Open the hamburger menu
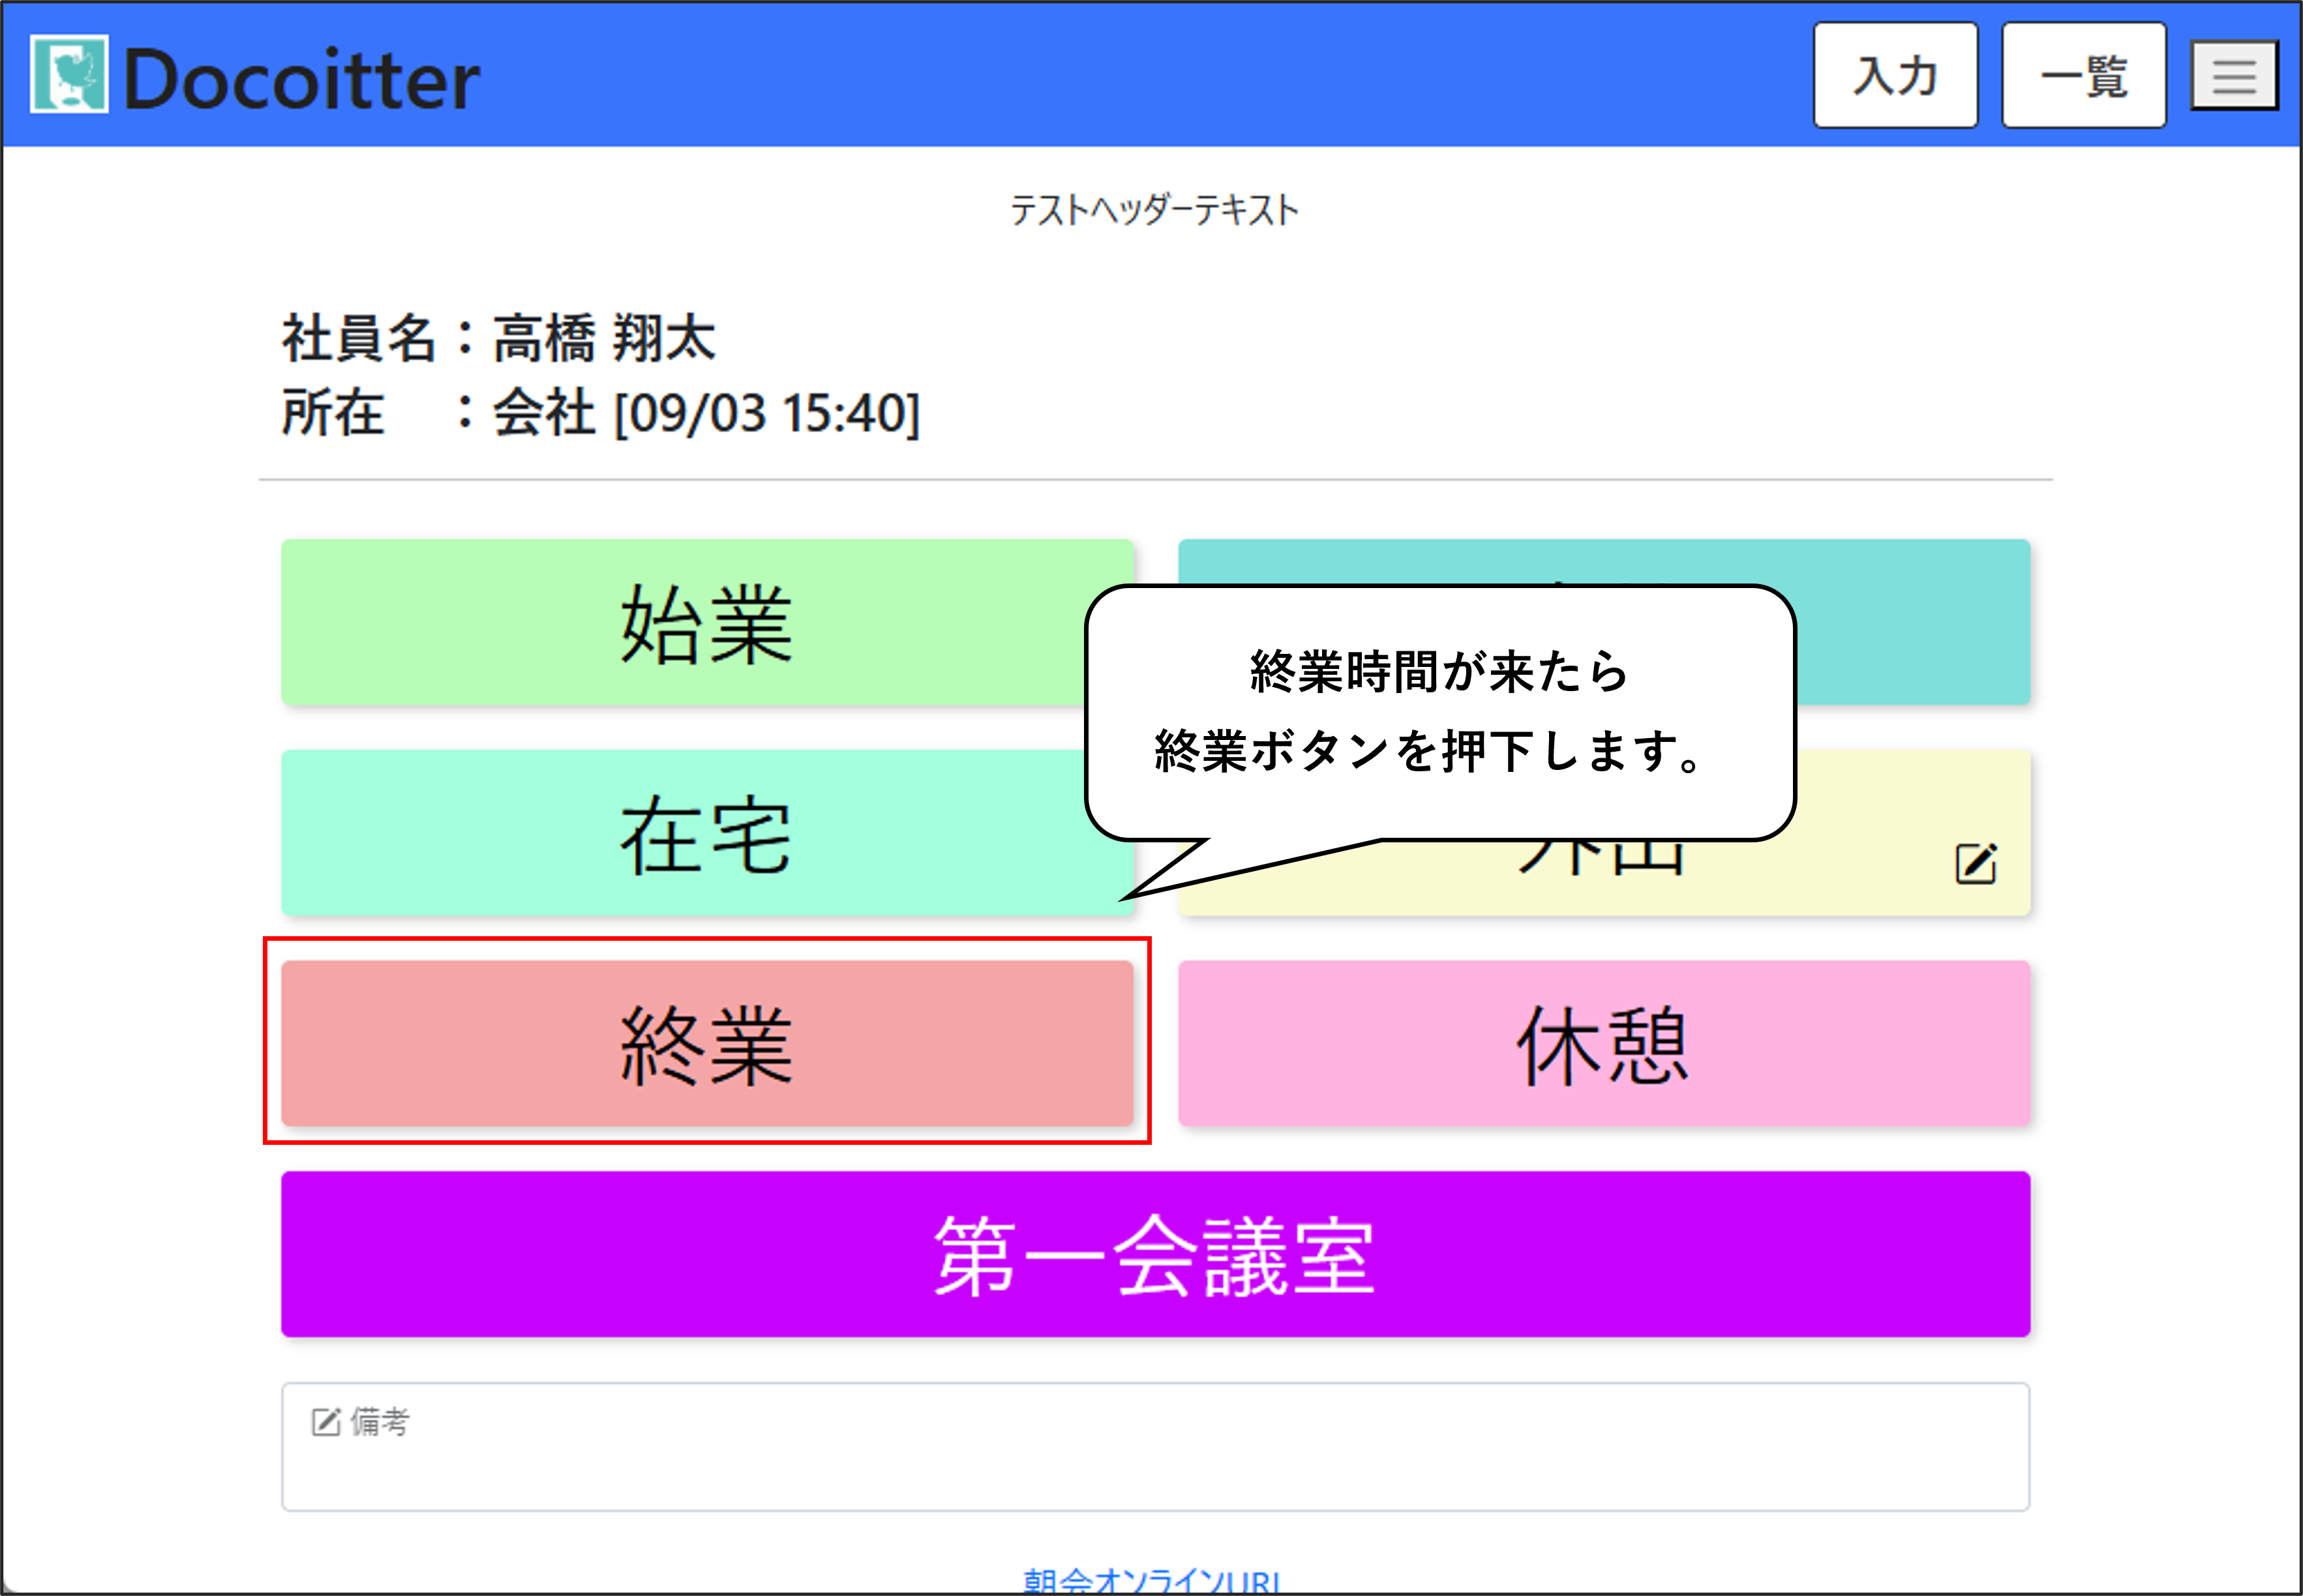The height and width of the screenshot is (1596, 2303). tap(2233, 76)
